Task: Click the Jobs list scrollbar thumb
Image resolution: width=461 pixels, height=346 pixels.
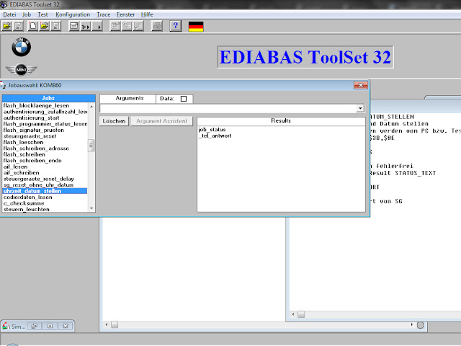Action: pos(91,146)
